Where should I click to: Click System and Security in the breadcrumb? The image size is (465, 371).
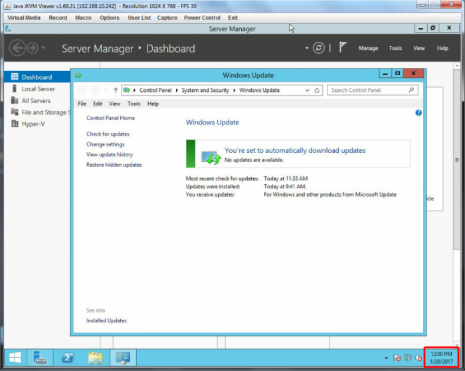(x=205, y=90)
